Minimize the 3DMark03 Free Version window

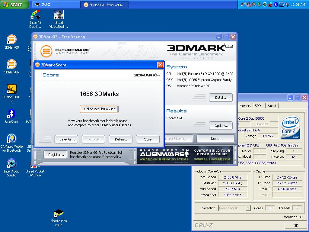point(219,37)
